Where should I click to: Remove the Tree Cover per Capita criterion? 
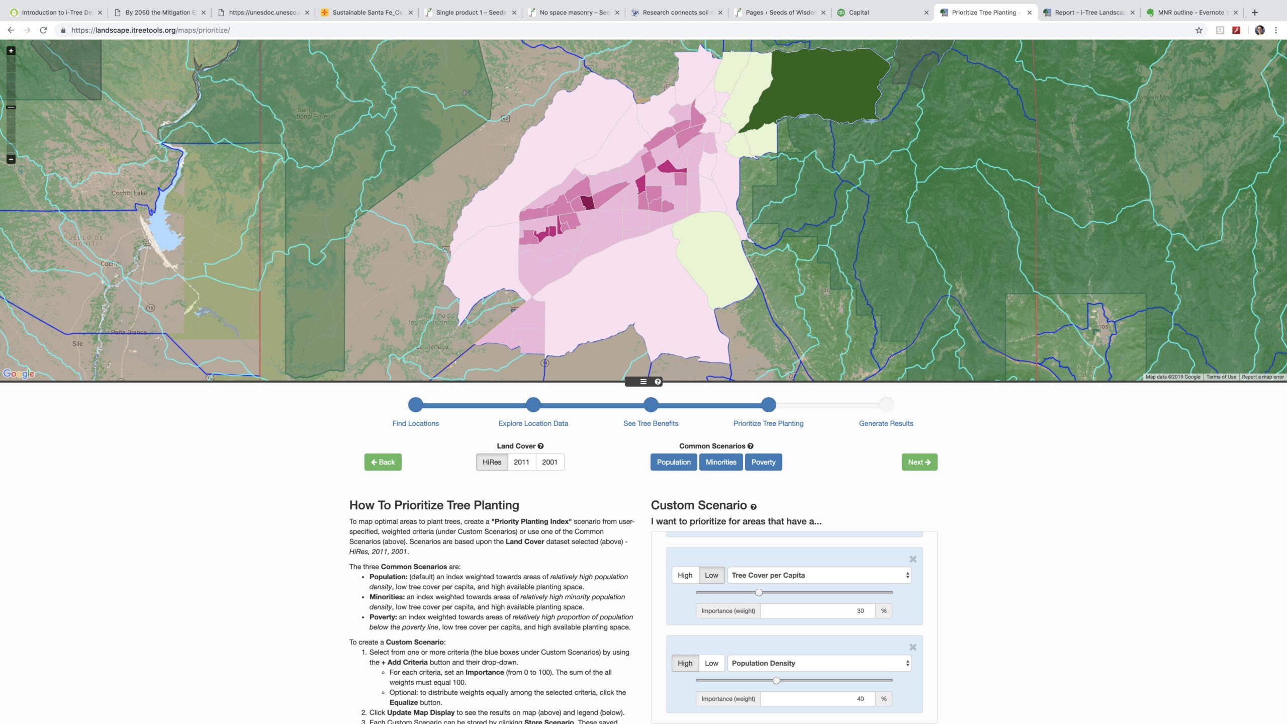click(913, 559)
